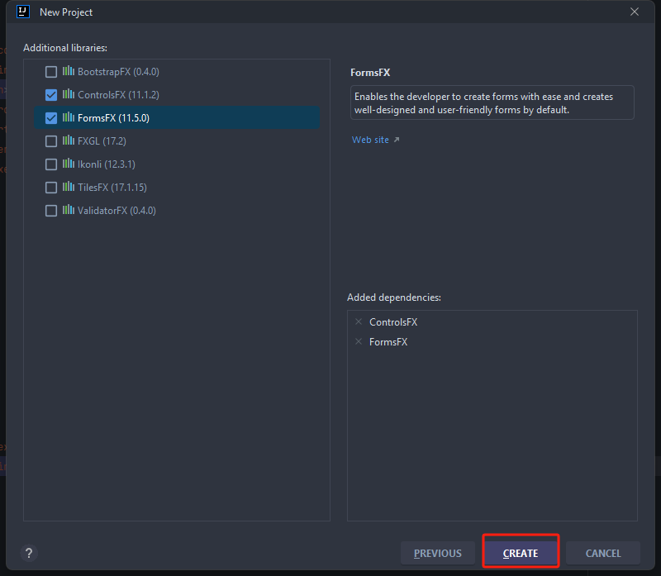Uncheck the ControlsFX library checkbox
Viewport: 661px width, 576px height.
pos(51,95)
